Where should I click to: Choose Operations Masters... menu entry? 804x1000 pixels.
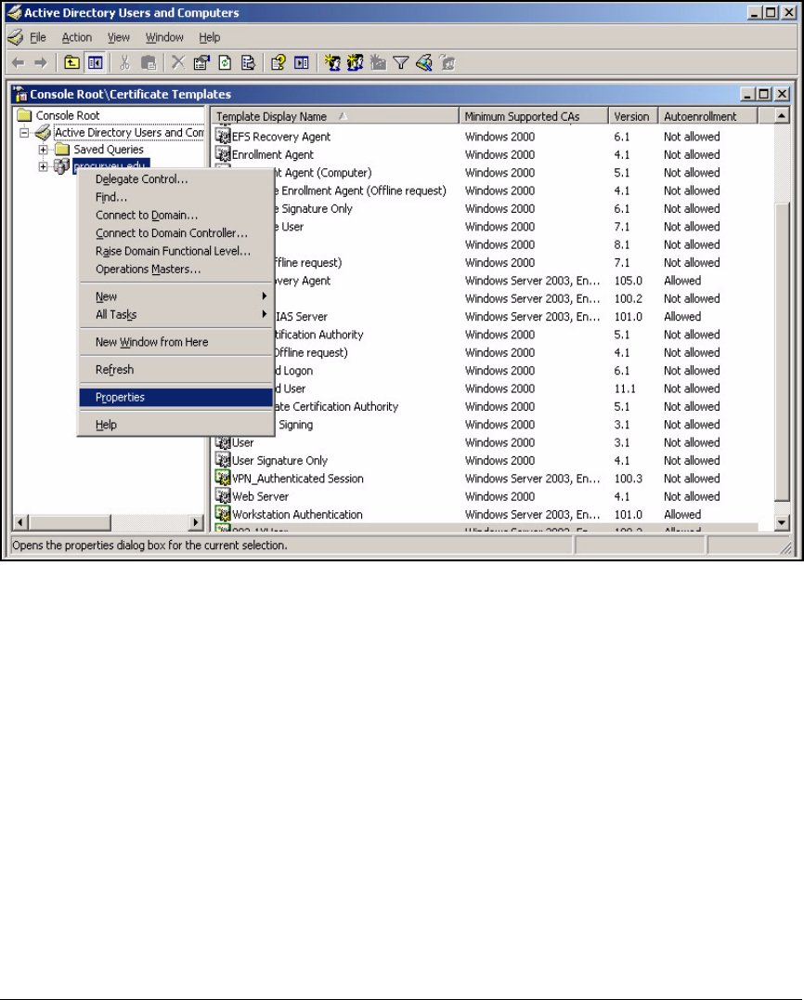(x=176, y=269)
